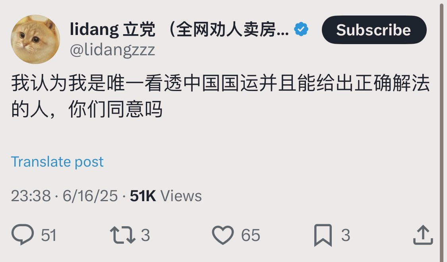Viewport: 447px width, 262px height.
Task: View the 51K Views analytics
Action: pos(166,196)
